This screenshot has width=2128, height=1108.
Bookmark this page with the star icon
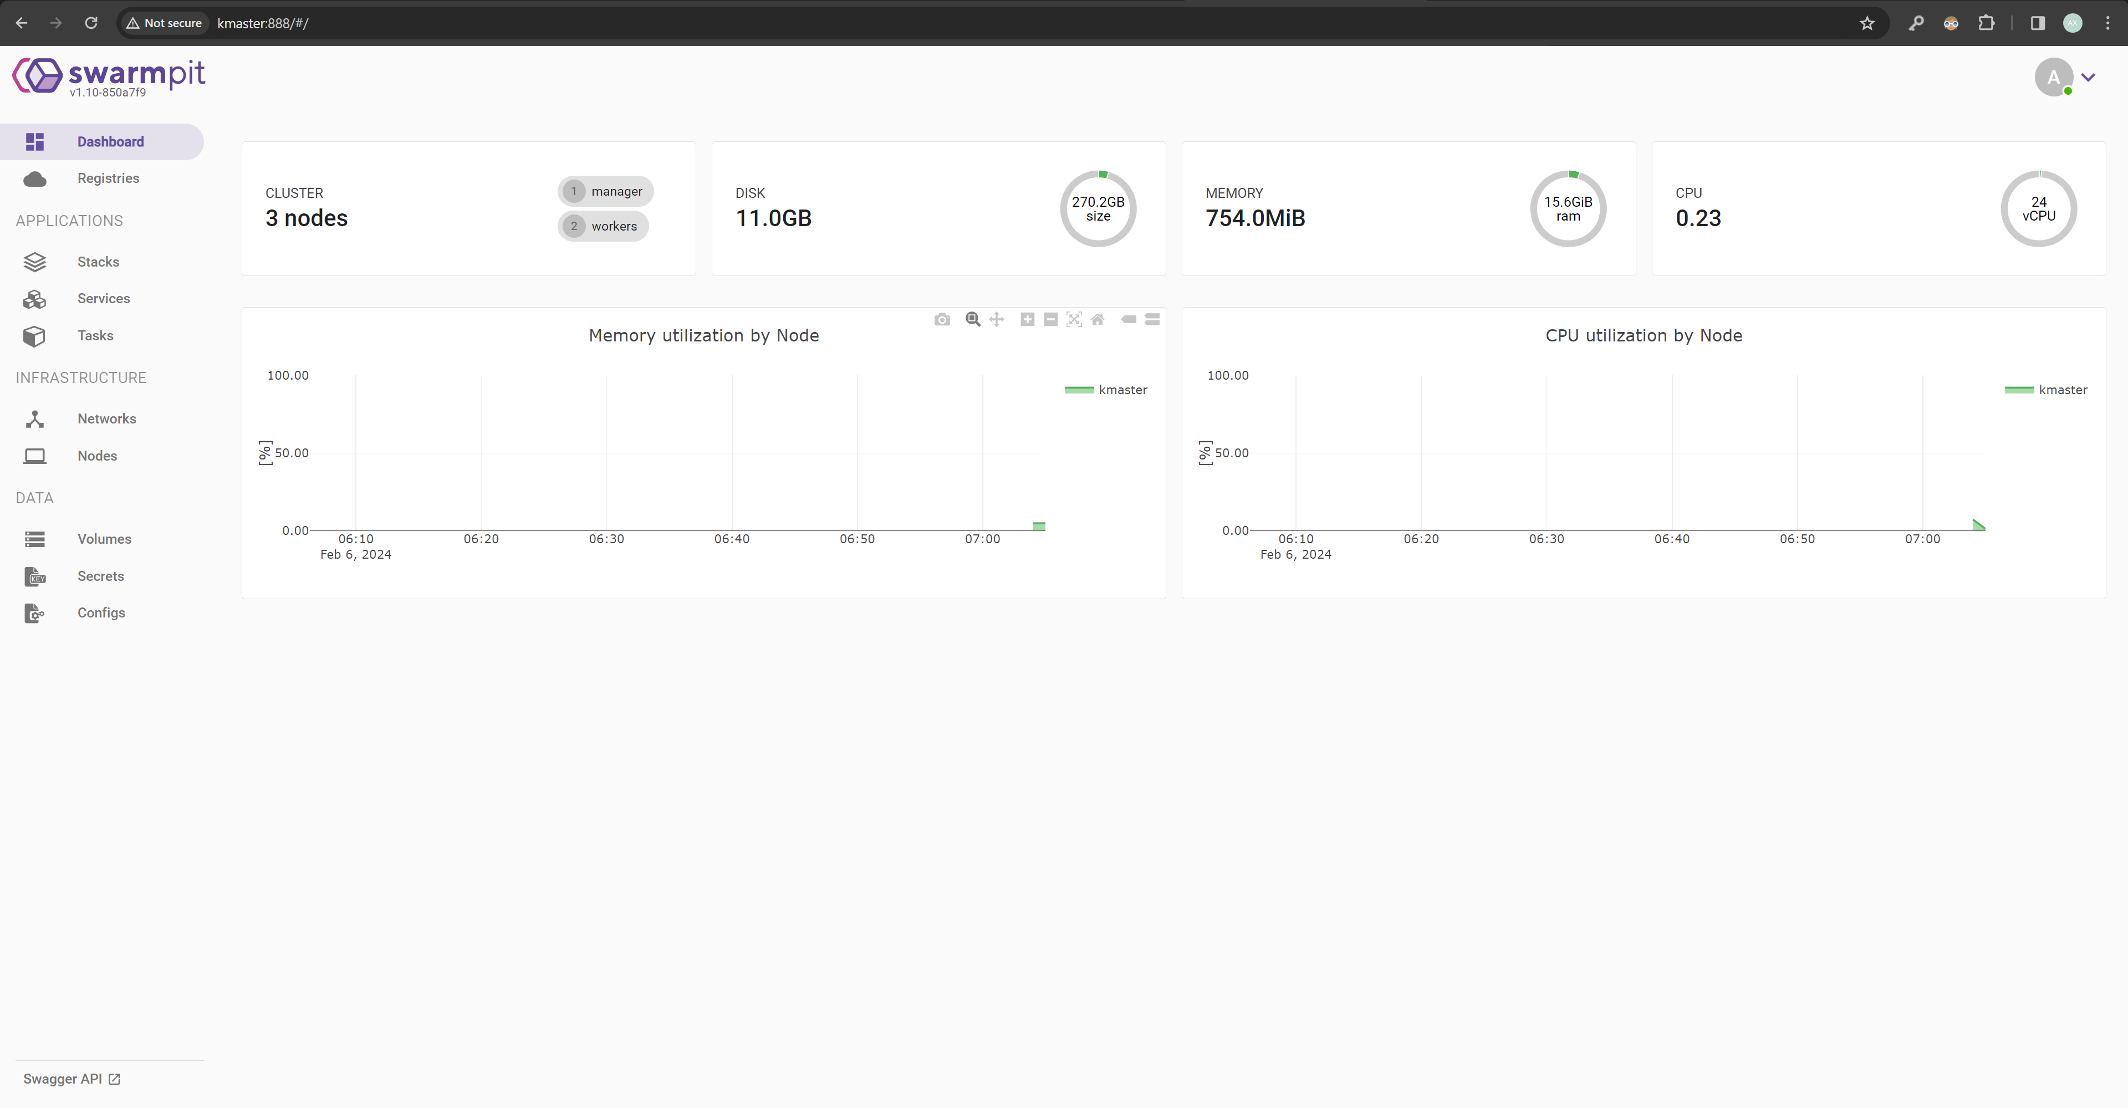[1867, 23]
